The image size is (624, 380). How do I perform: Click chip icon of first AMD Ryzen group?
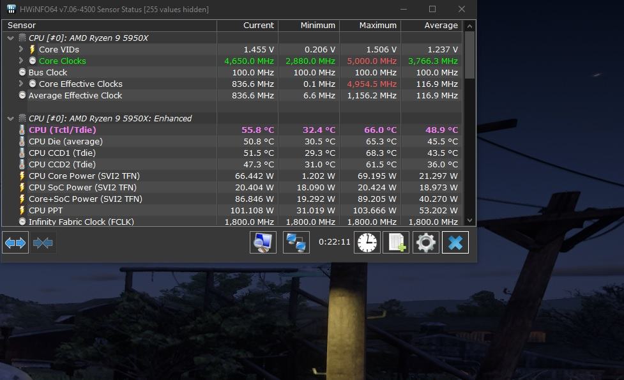tap(22, 38)
